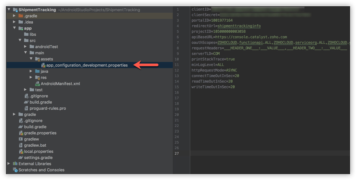This screenshot has height=180, width=356.
Task: Click the res resources folder icon
Action: pyautogui.click(x=37, y=78)
